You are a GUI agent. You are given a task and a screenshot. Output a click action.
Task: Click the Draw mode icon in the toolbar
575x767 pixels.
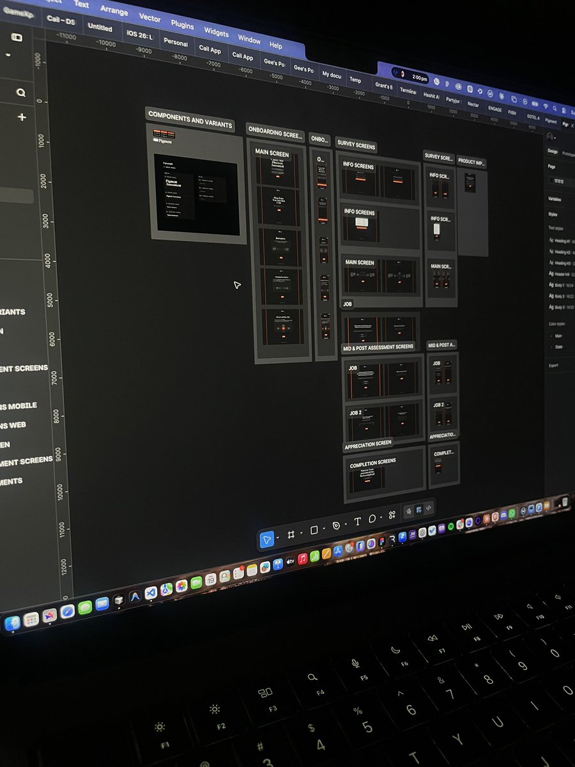(x=409, y=511)
